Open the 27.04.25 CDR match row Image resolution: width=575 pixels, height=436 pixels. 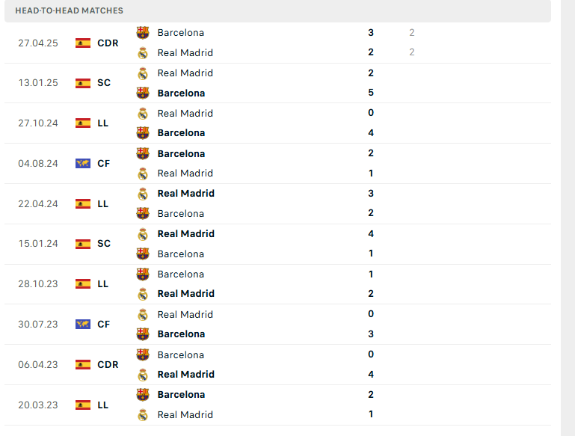pos(277,43)
